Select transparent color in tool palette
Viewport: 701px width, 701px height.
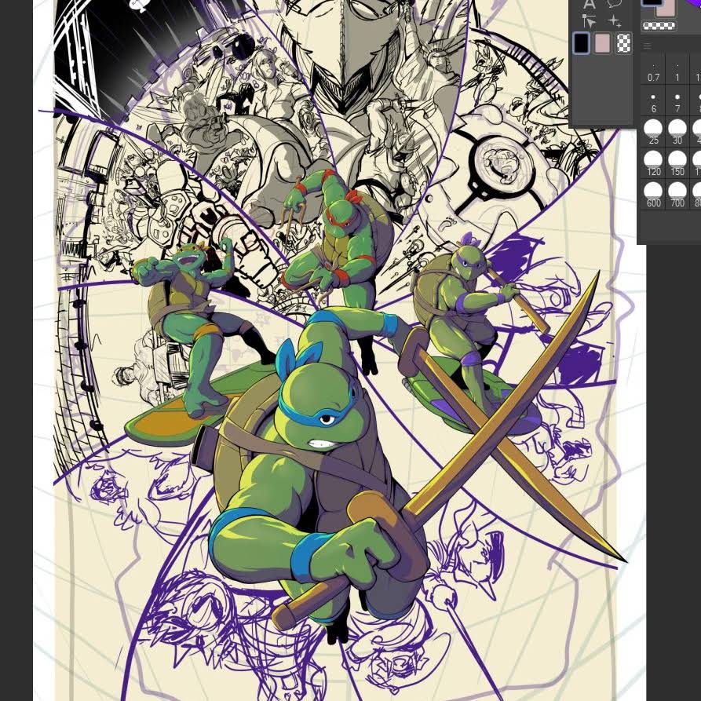coord(623,43)
